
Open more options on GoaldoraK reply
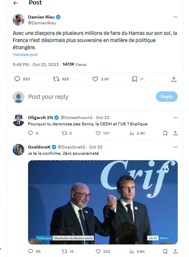(175, 147)
